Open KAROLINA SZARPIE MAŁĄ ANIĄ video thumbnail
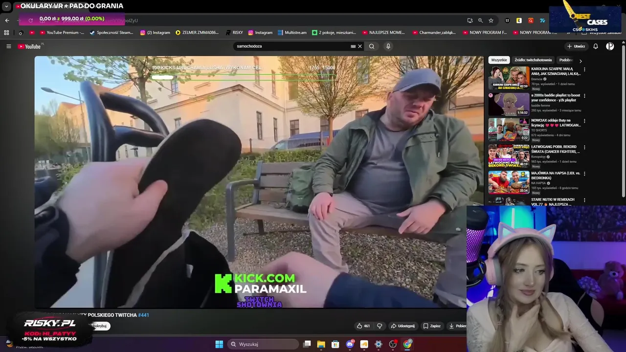 click(x=509, y=78)
